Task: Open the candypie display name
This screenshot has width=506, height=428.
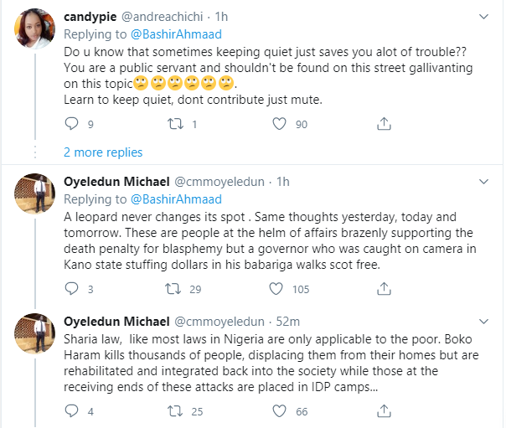Action: (x=90, y=17)
